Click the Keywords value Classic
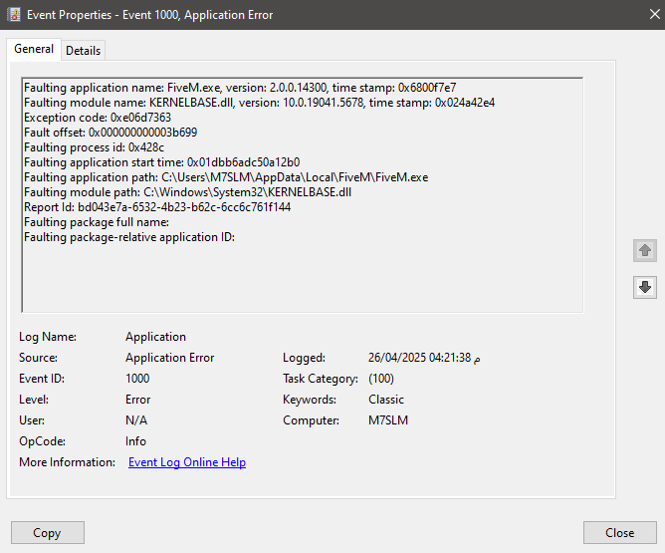The image size is (665, 553). click(386, 400)
